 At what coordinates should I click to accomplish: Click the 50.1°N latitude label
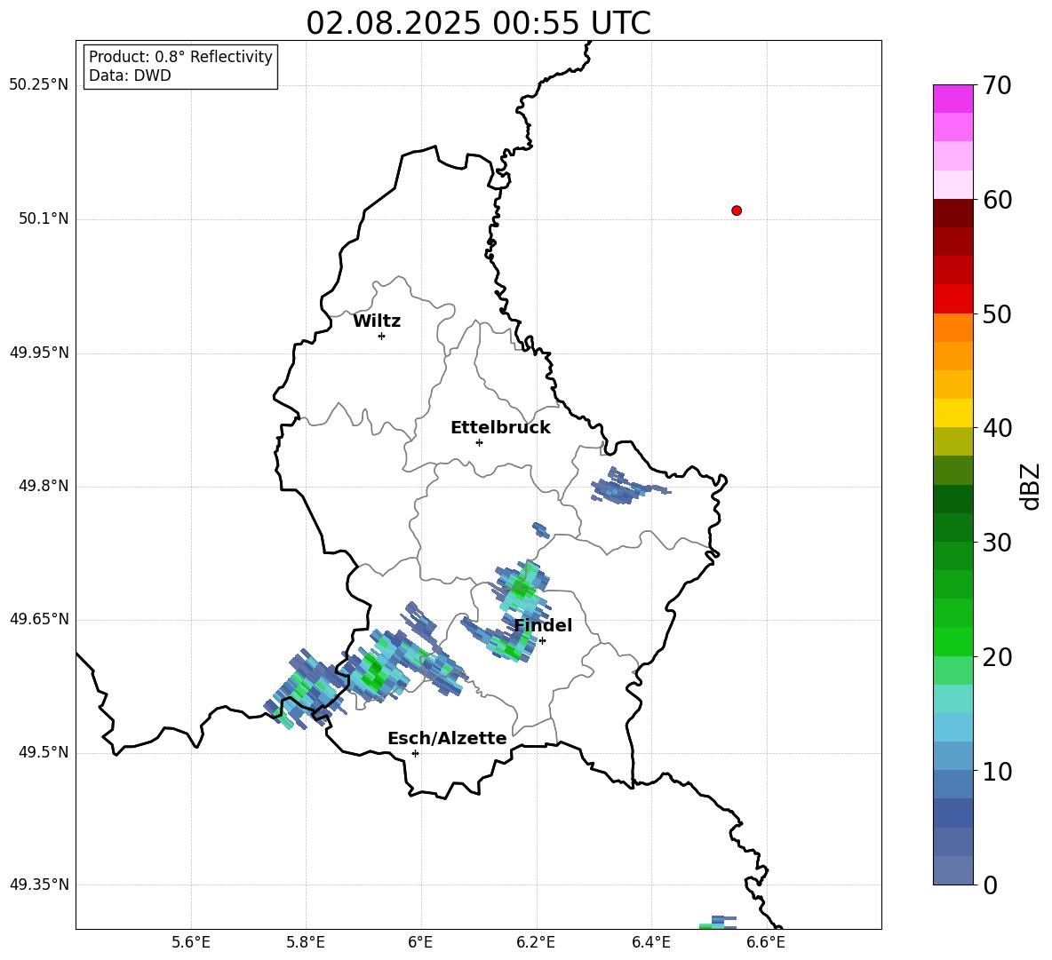tap(44, 218)
